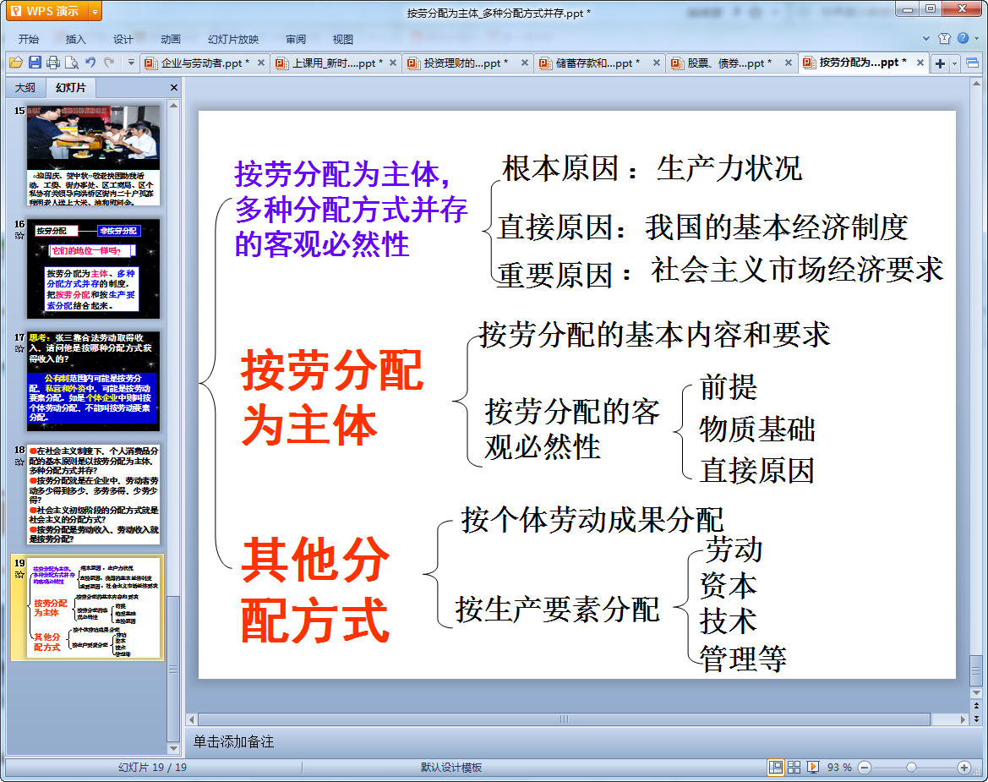Open the 幻灯片放映 ribbon tab
Viewport: 988px width, 782px height.
coord(233,39)
